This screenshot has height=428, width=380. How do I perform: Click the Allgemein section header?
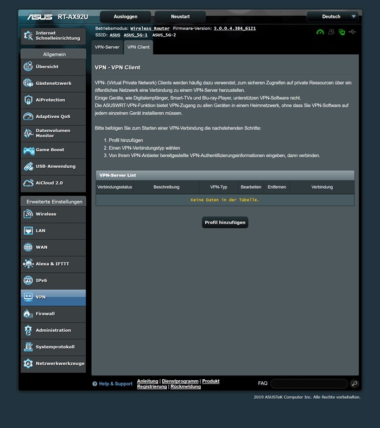click(53, 54)
